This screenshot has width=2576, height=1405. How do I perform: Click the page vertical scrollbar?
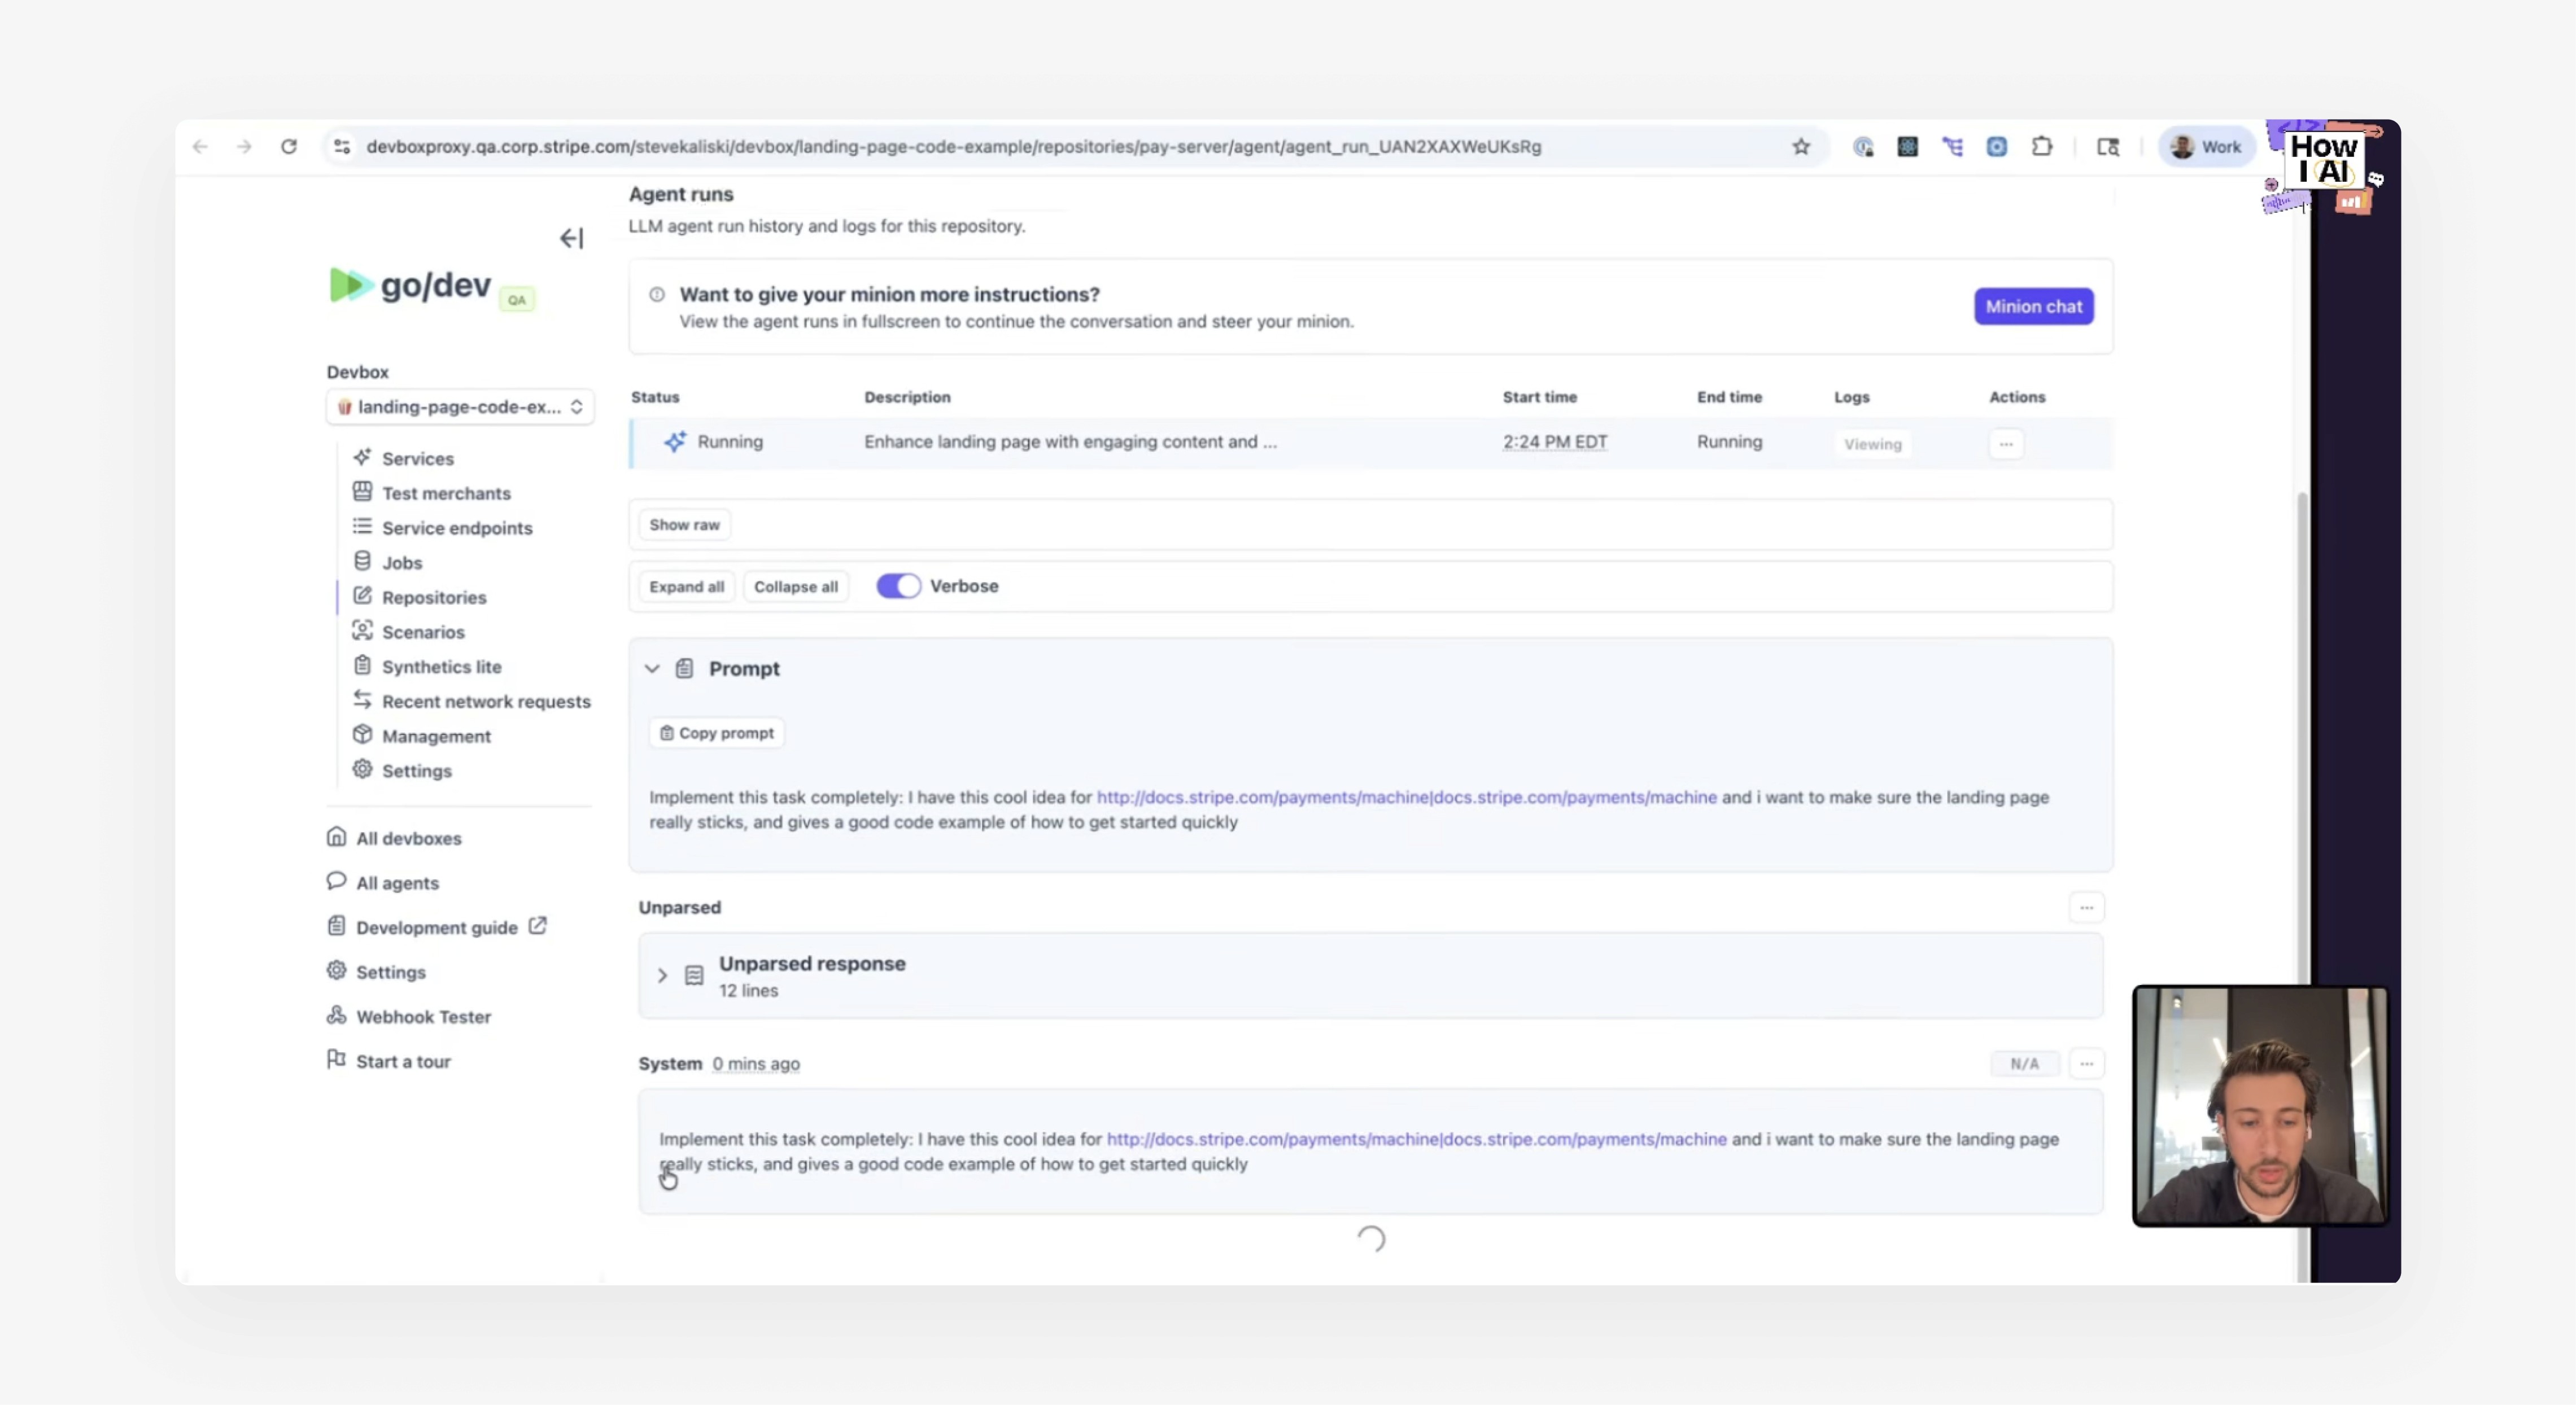(x=2302, y=740)
